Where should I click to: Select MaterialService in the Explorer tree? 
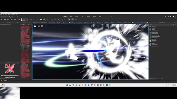coord(155,31)
